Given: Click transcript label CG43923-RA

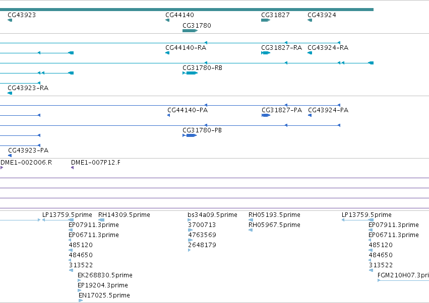Looking at the screenshot, I should pos(28,88).
